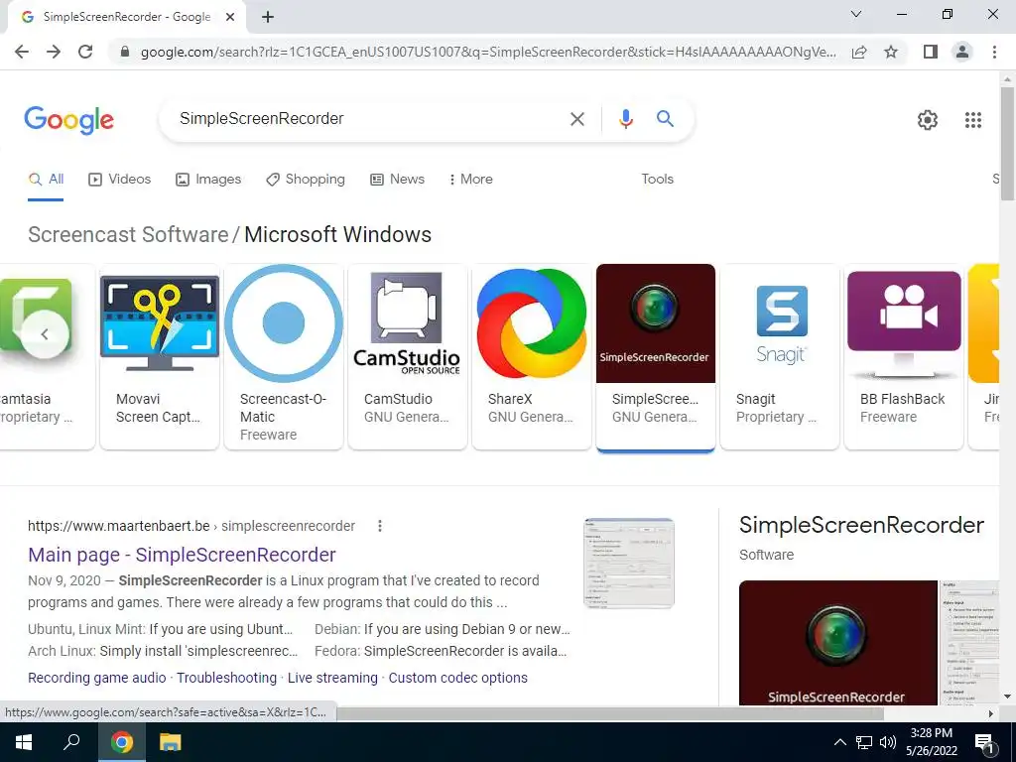1016x762 pixels.
Task: Open the taskbar clock and date
Action: coord(931,742)
